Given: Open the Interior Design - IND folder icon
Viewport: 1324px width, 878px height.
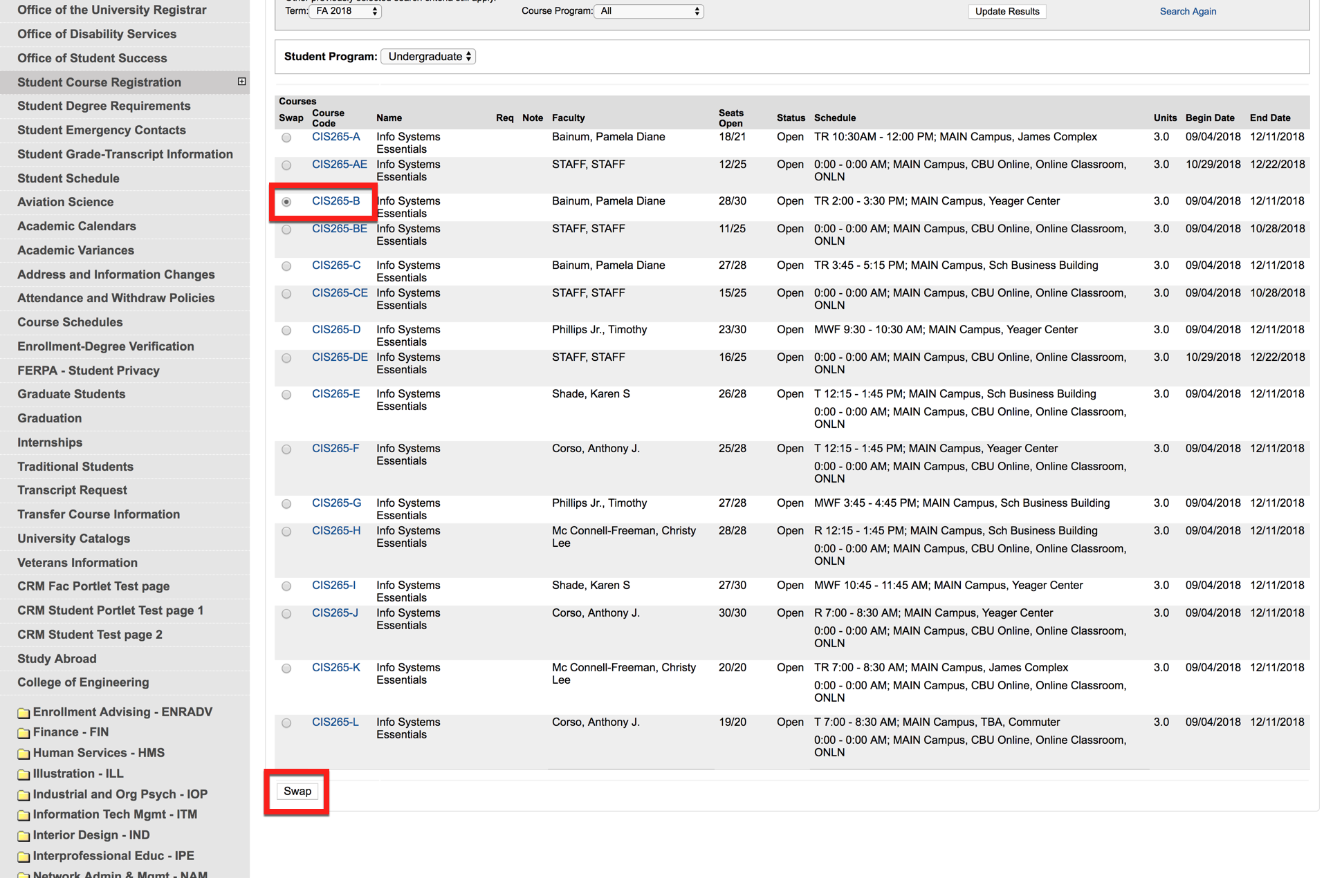Looking at the screenshot, I should point(24,836).
